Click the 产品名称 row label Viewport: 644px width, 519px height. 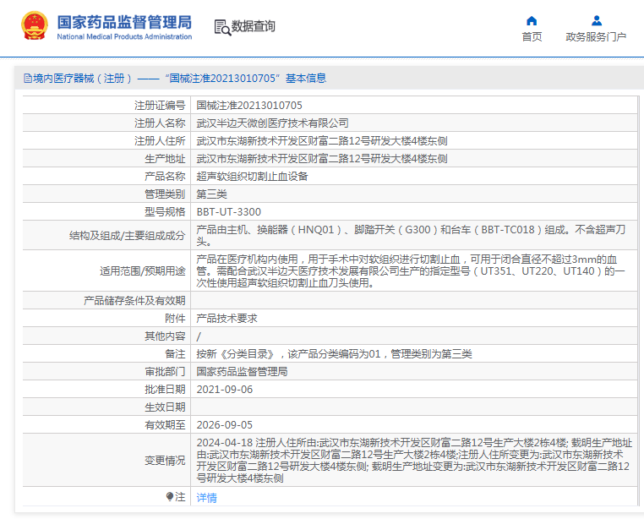[x=165, y=177]
